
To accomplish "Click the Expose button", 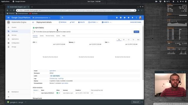I will tap(136, 32).
